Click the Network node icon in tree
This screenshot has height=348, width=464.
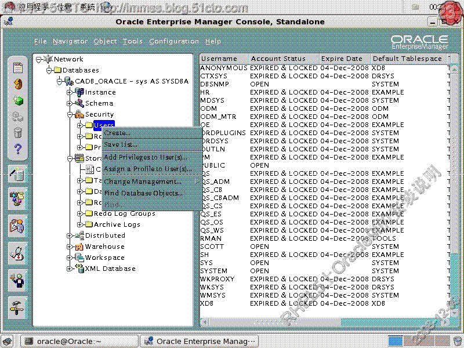[x=48, y=59]
